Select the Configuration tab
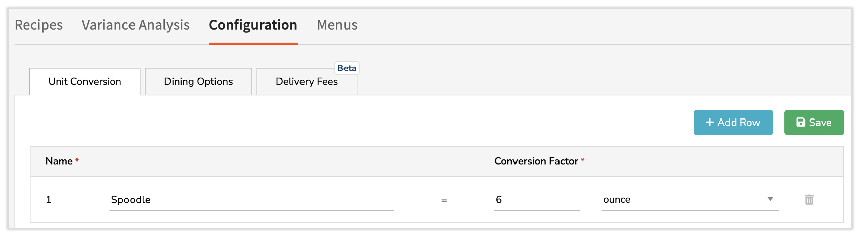The height and width of the screenshot is (237, 860). point(253,25)
